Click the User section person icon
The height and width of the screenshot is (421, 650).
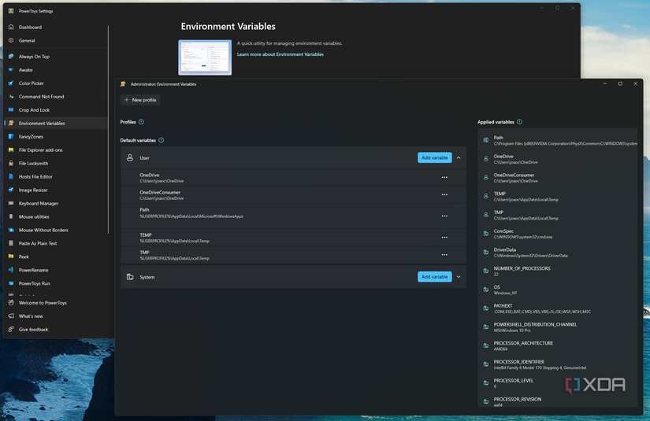[x=130, y=157]
